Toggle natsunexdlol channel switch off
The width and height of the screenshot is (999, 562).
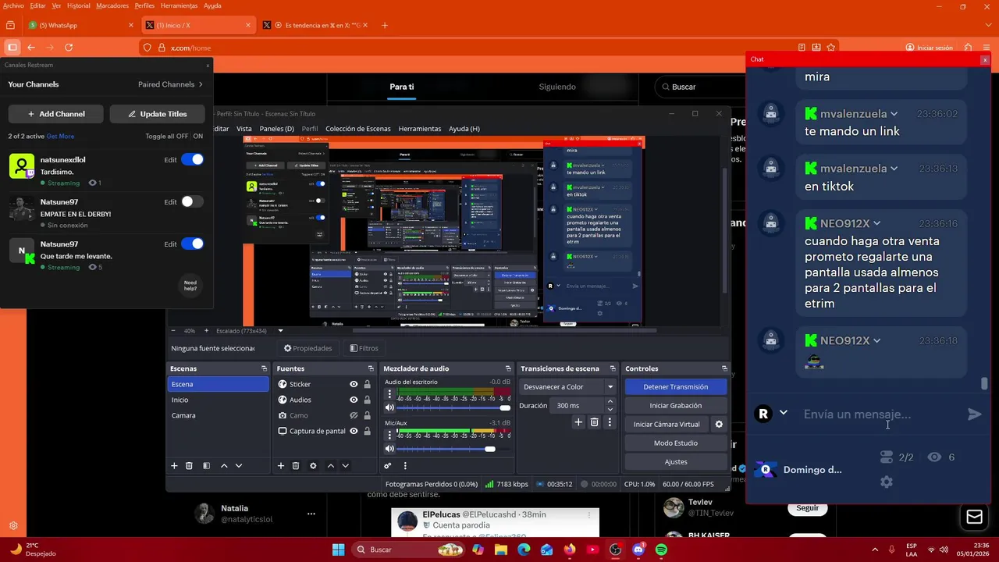(x=192, y=159)
